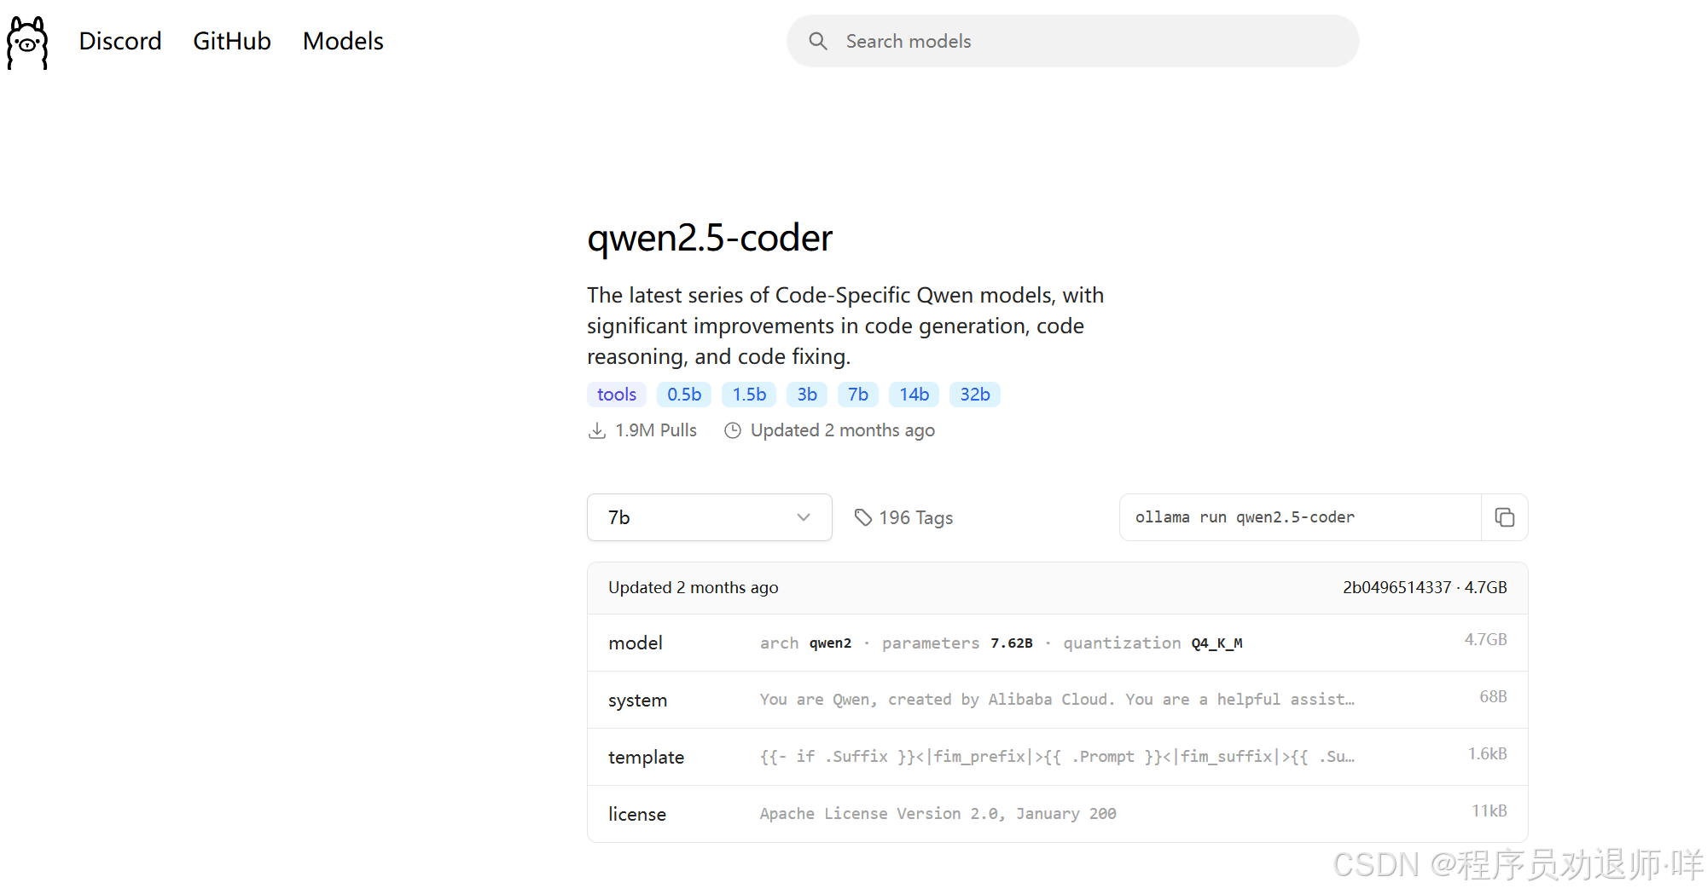Screen dimensions: 1707x894
Task: Open the license file row
Action: [1057, 814]
